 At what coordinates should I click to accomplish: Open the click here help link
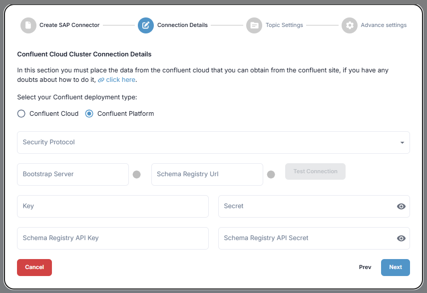coord(120,80)
